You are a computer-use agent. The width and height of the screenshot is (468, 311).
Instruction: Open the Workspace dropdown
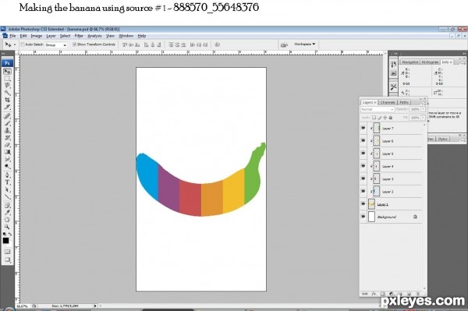pyautogui.click(x=304, y=44)
